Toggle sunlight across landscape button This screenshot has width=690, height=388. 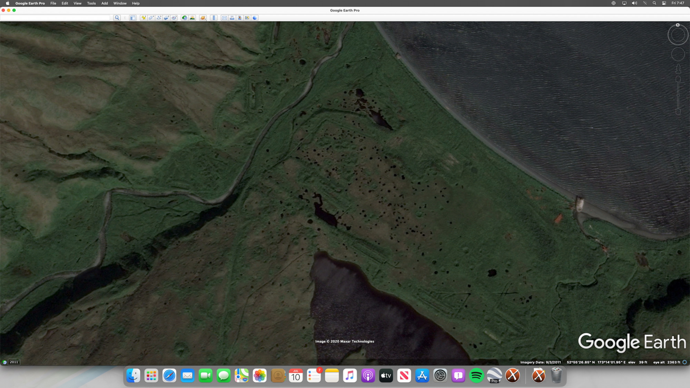pos(193,18)
